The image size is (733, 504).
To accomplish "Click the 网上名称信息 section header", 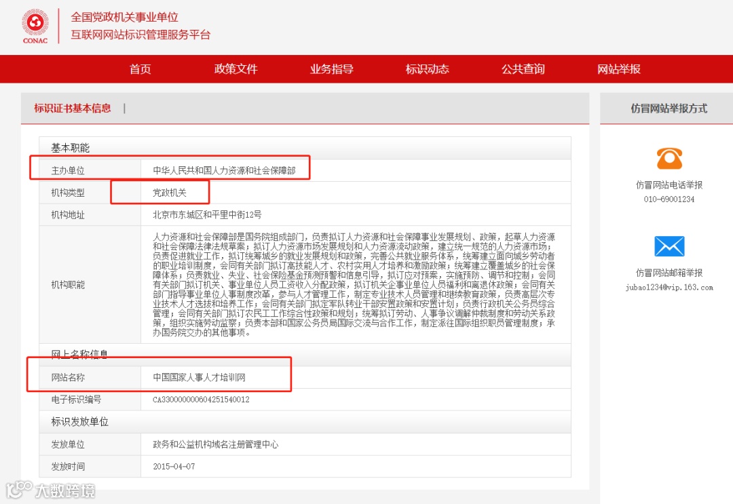I will tap(305, 355).
